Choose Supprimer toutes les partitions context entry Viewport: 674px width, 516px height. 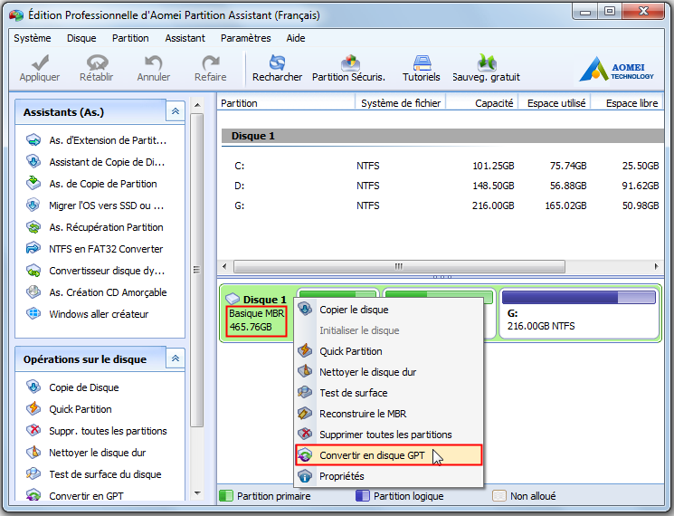click(389, 435)
